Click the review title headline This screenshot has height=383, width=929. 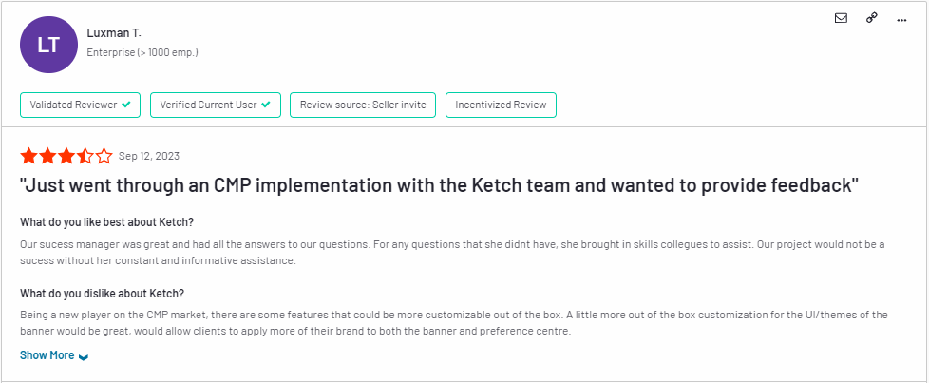(439, 185)
